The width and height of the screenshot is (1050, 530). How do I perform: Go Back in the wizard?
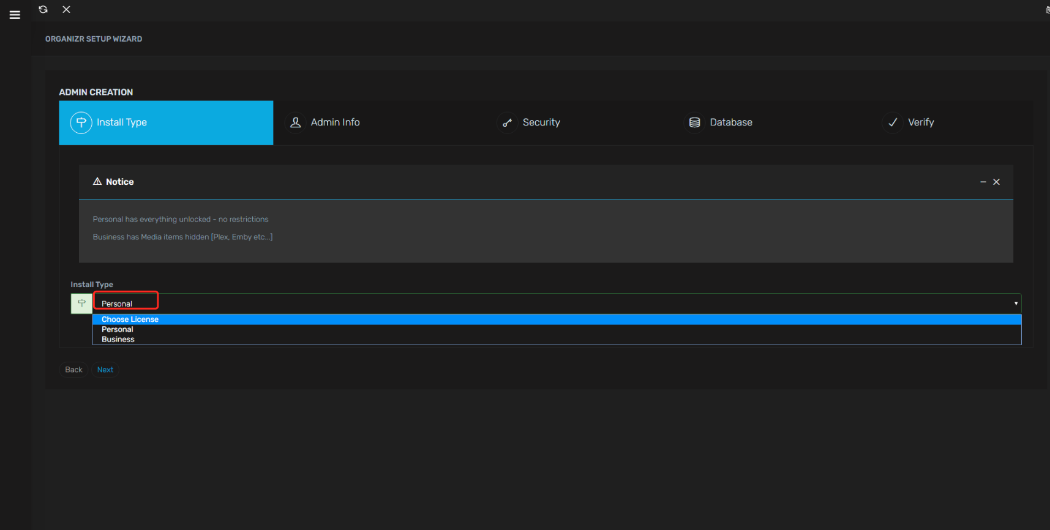click(x=73, y=370)
